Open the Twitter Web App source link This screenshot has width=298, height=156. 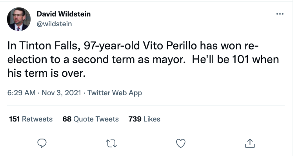tap(114, 93)
